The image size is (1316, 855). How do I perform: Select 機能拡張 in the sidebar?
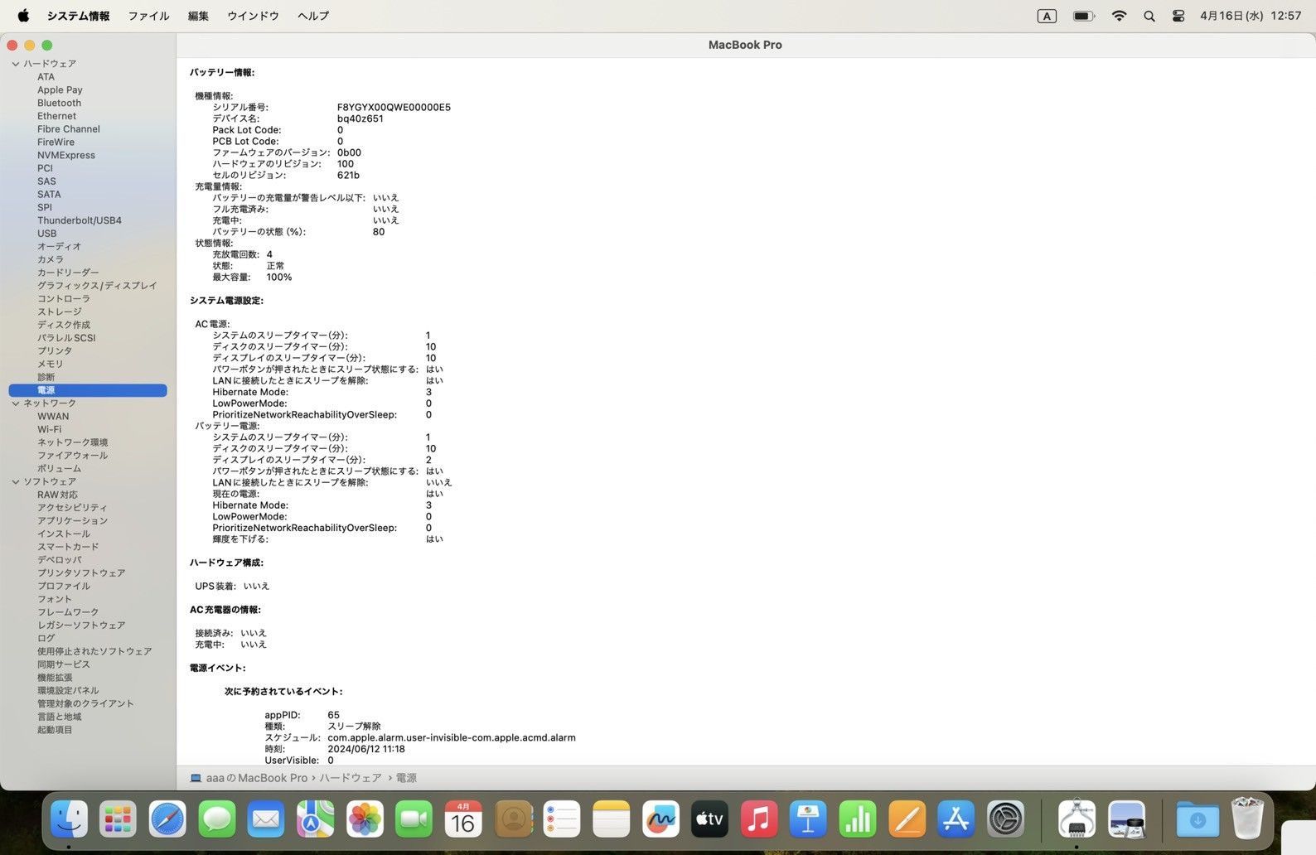(x=55, y=677)
